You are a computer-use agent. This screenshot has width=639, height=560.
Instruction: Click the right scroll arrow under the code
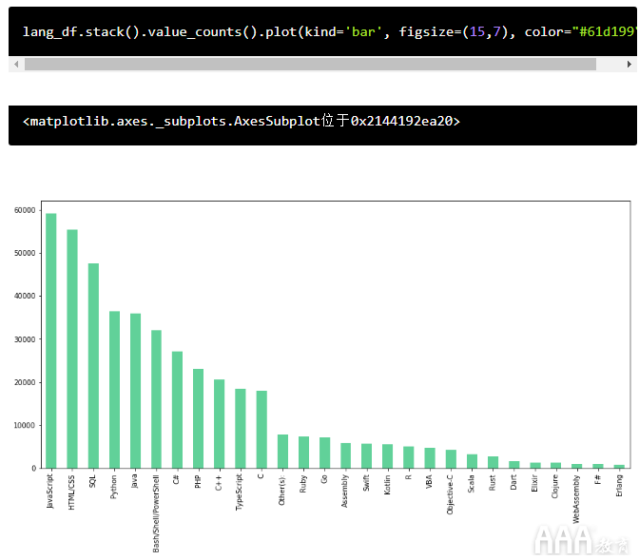[x=630, y=65]
